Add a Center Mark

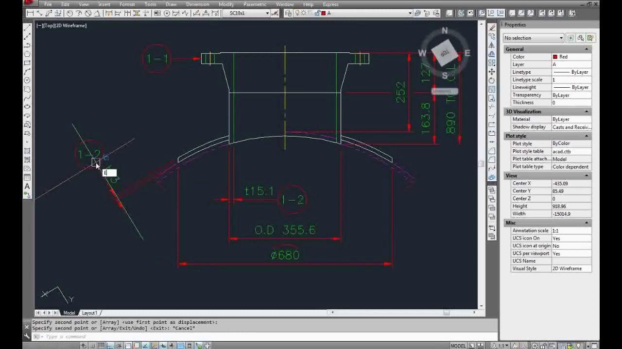pos(167,13)
